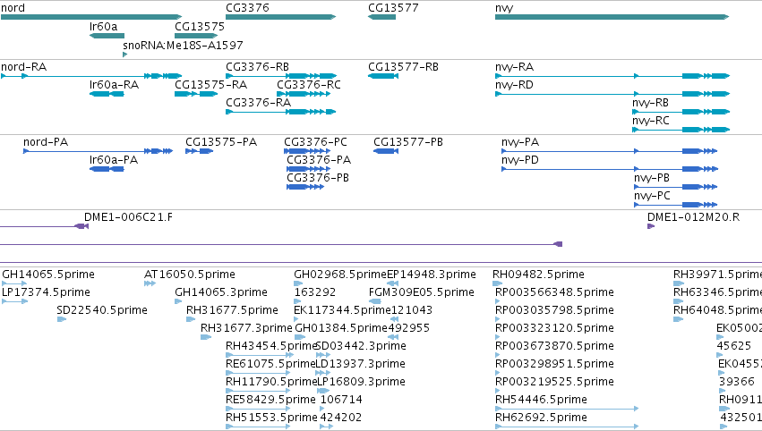Viewport: 762px width, 431px height.
Task: Click the CG13577-RB transcript label
Action: pyautogui.click(x=403, y=67)
